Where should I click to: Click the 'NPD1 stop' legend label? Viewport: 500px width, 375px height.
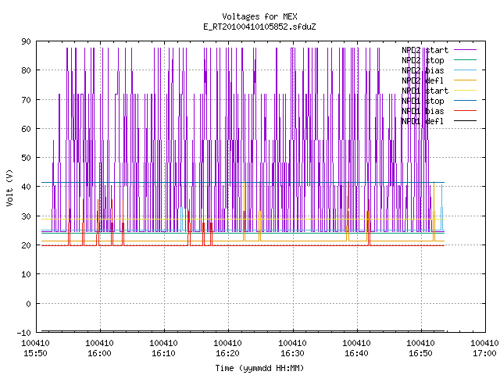click(x=423, y=101)
